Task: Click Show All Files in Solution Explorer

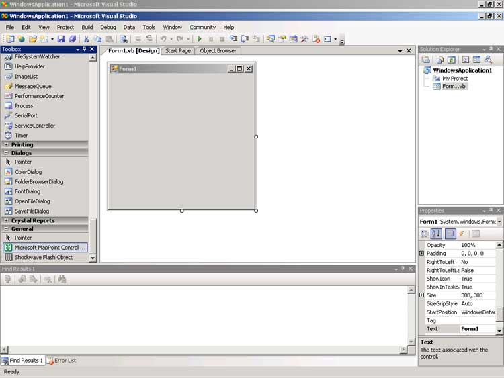Action: click(x=440, y=60)
